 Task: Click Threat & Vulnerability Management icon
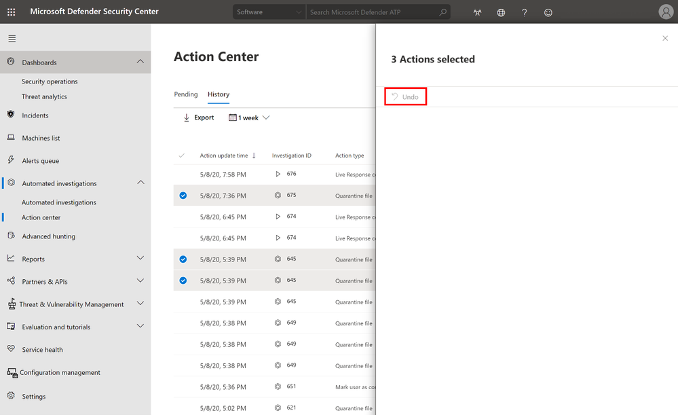12,304
